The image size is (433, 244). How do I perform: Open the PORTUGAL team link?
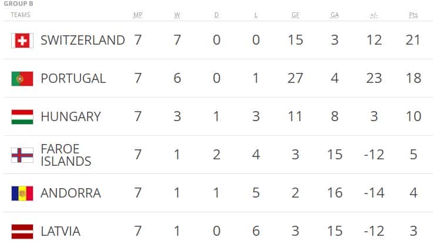pos(73,78)
